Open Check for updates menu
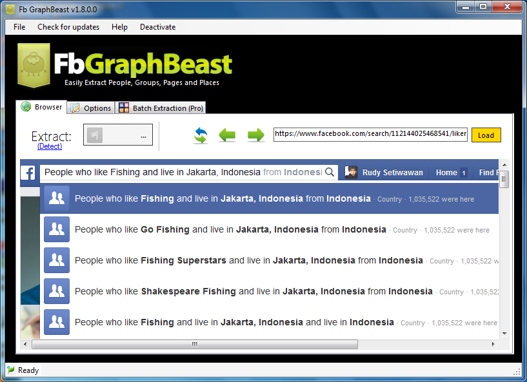 (x=68, y=27)
